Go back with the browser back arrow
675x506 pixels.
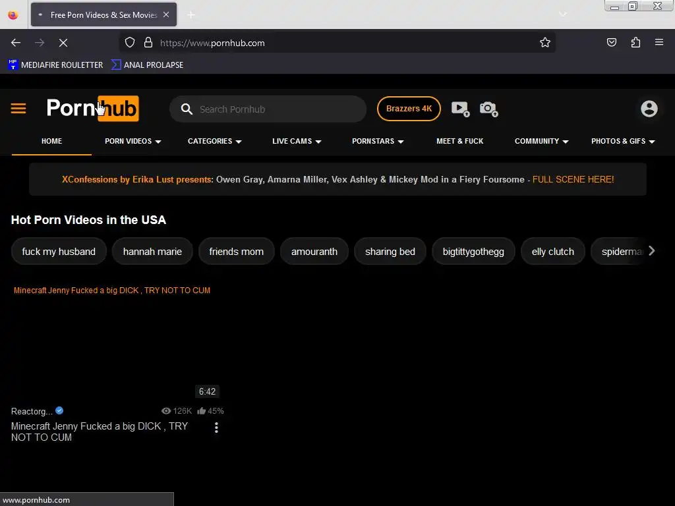point(16,43)
